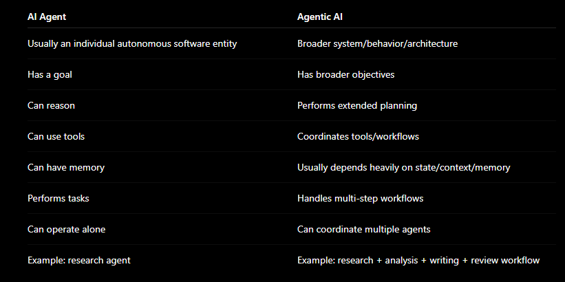The width and height of the screenshot is (565, 282).
Task: Click 'Coordinates tools/workflows' cell
Action: pos(358,136)
